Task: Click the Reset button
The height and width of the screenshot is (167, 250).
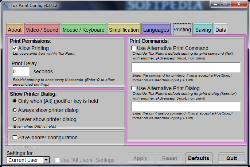Action: click(x=170, y=158)
